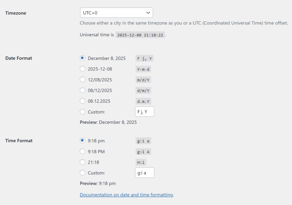Click the custom date format input field
The image size is (292, 205).
[145, 111]
